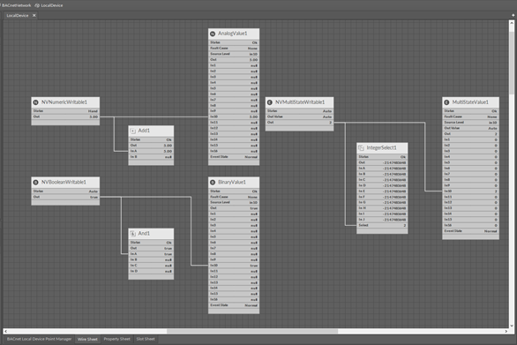Select the IntegerSelect1 block icon
The height and width of the screenshot is (345, 517).
coord(361,147)
